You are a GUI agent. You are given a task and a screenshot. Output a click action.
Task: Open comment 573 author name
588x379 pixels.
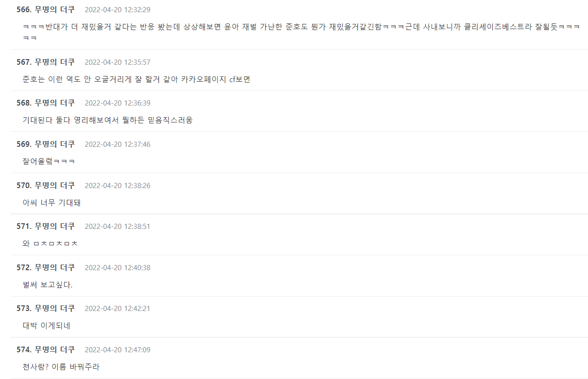coord(54,308)
